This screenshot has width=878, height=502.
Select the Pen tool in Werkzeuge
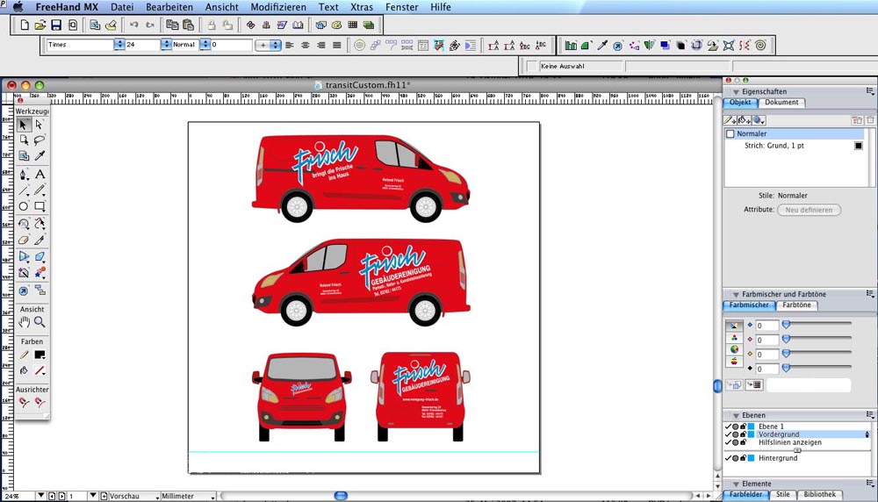point(24,175)
